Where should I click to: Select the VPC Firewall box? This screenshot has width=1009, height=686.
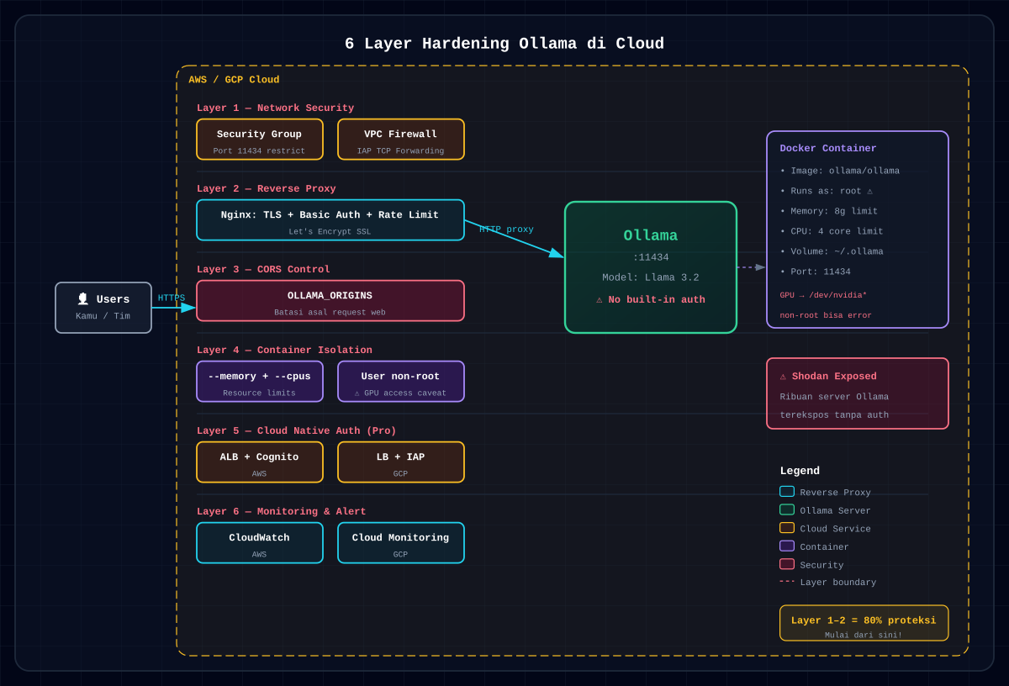coord(401,140)
